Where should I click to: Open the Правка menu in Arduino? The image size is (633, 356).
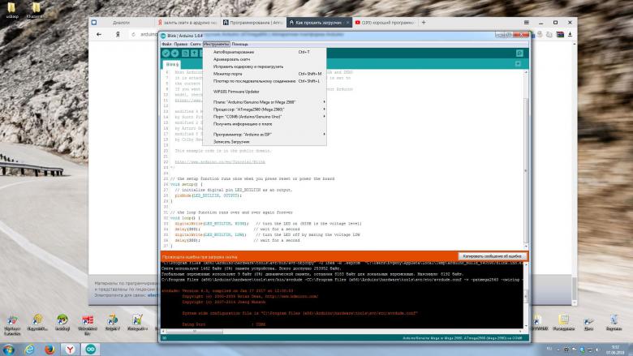tap(180, 44)
